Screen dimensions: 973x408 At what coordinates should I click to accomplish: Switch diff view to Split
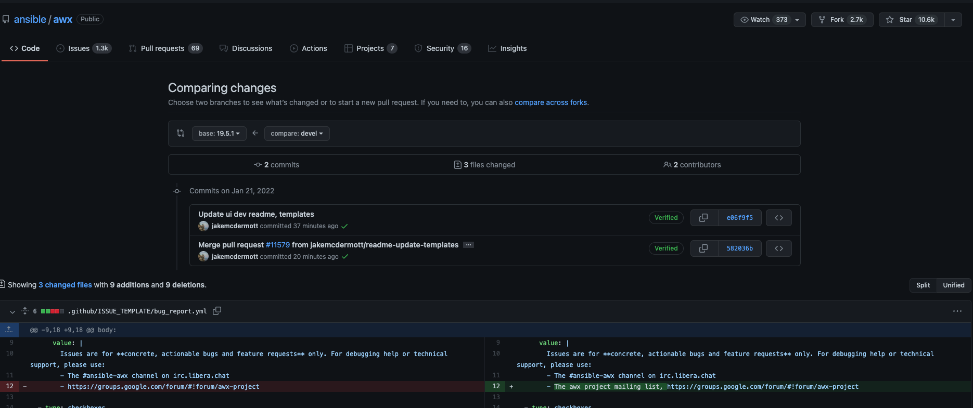(x=923, y=285)
